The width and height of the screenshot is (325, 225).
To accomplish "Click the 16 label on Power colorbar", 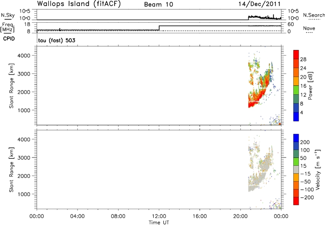I will point(303,86).
